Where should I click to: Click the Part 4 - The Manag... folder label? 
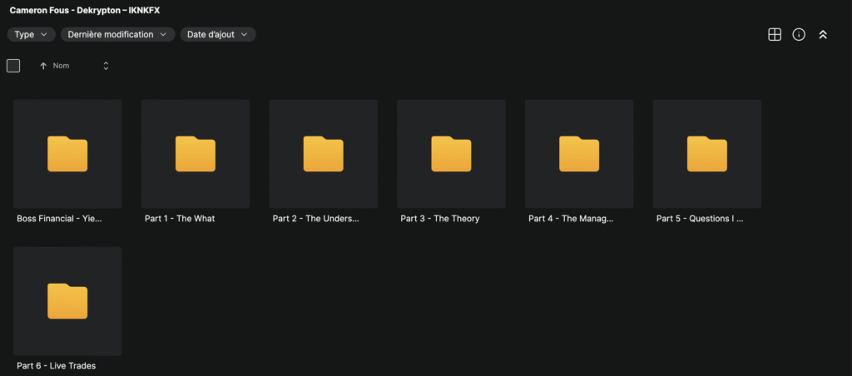tap(571, 219)
